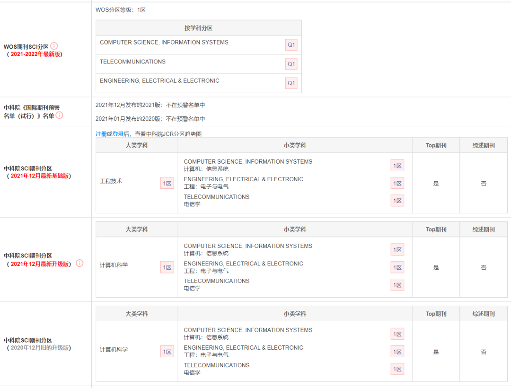Click info icon beside 2021年12月最新升级版 label

point(79,263)
